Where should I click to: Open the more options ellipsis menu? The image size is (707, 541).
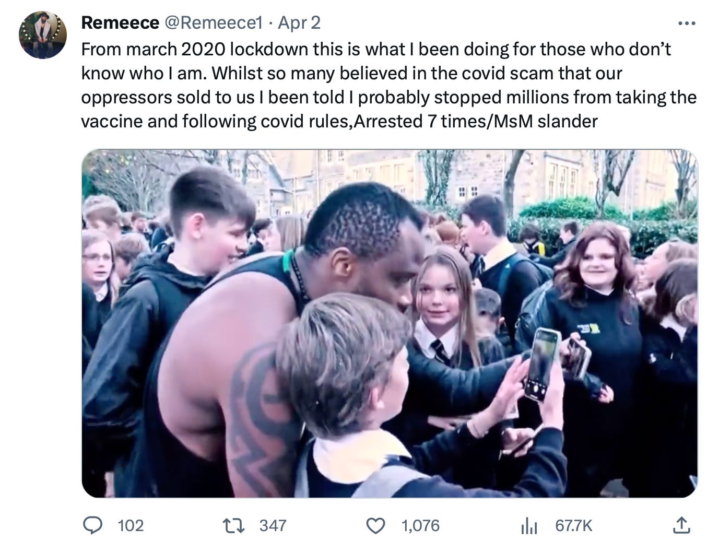point(686,23)
